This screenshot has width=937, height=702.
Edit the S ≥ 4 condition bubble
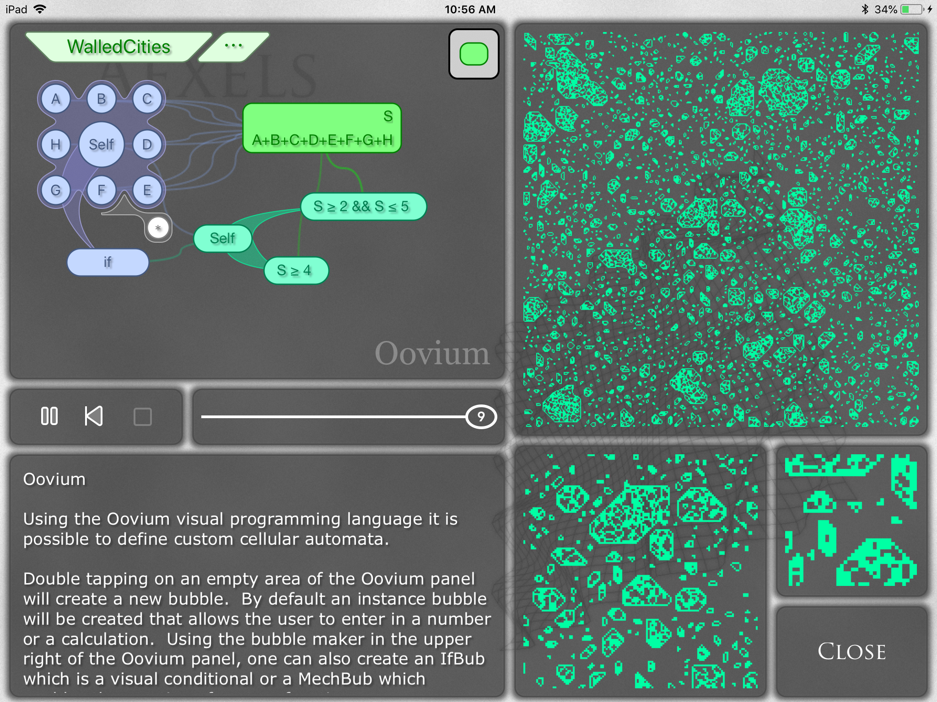tap(296, 271)
